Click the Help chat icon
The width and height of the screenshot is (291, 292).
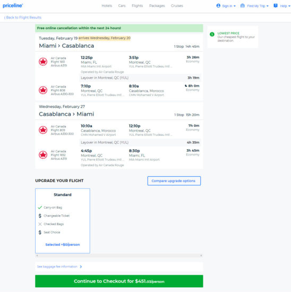click(x=276, y=6)
